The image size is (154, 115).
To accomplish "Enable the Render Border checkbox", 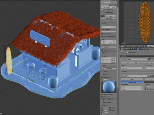I will click(x=102, y=50).
